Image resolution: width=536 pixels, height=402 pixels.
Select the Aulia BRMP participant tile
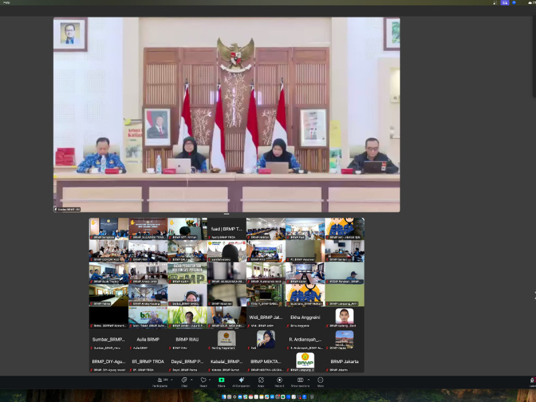click(147, 340)
